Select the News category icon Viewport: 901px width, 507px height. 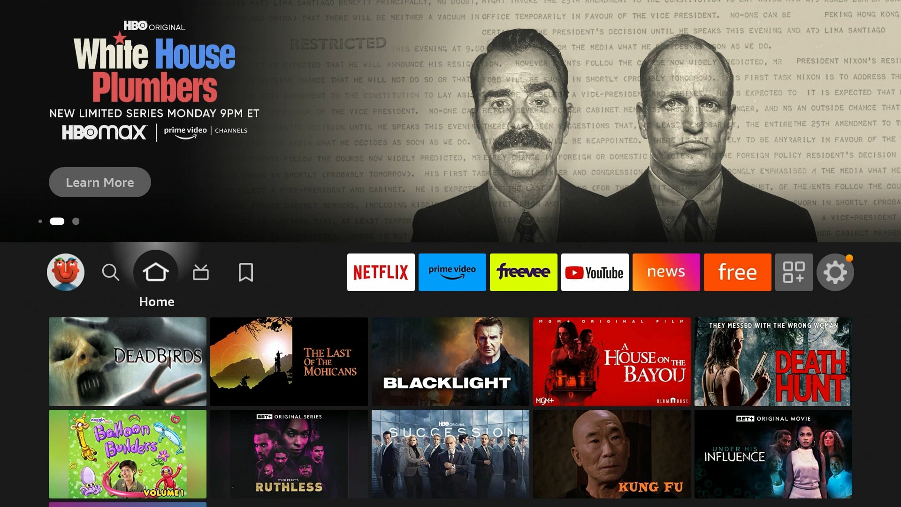click(x=665, y=272)
